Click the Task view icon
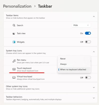99x105 pixels. point(14,34)
